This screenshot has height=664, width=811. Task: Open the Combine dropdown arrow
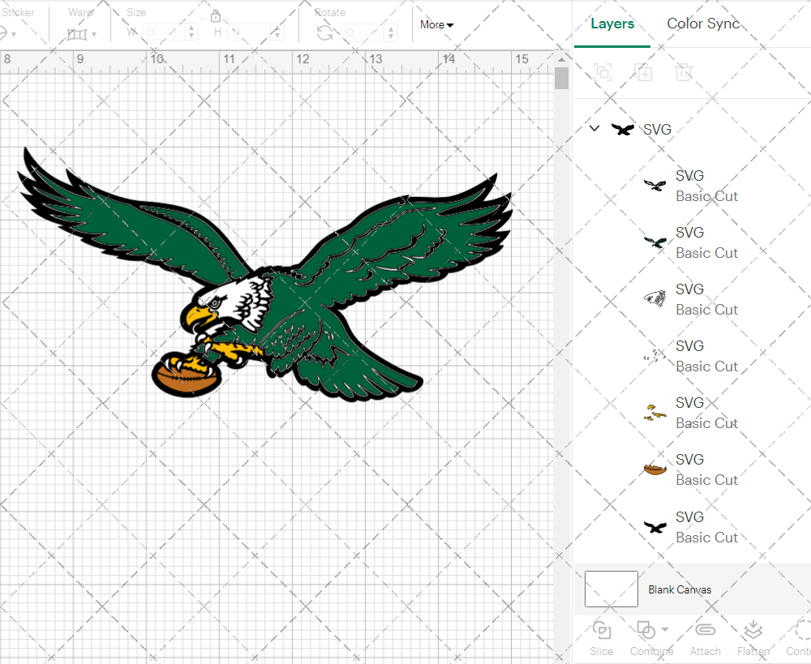665,629
